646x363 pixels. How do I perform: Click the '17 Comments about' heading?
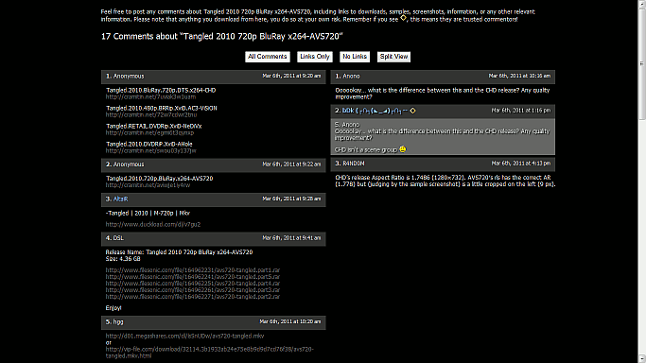coord(222,37)
